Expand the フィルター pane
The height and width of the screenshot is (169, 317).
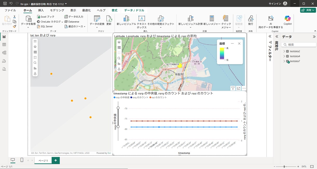[x=270, y=36]
